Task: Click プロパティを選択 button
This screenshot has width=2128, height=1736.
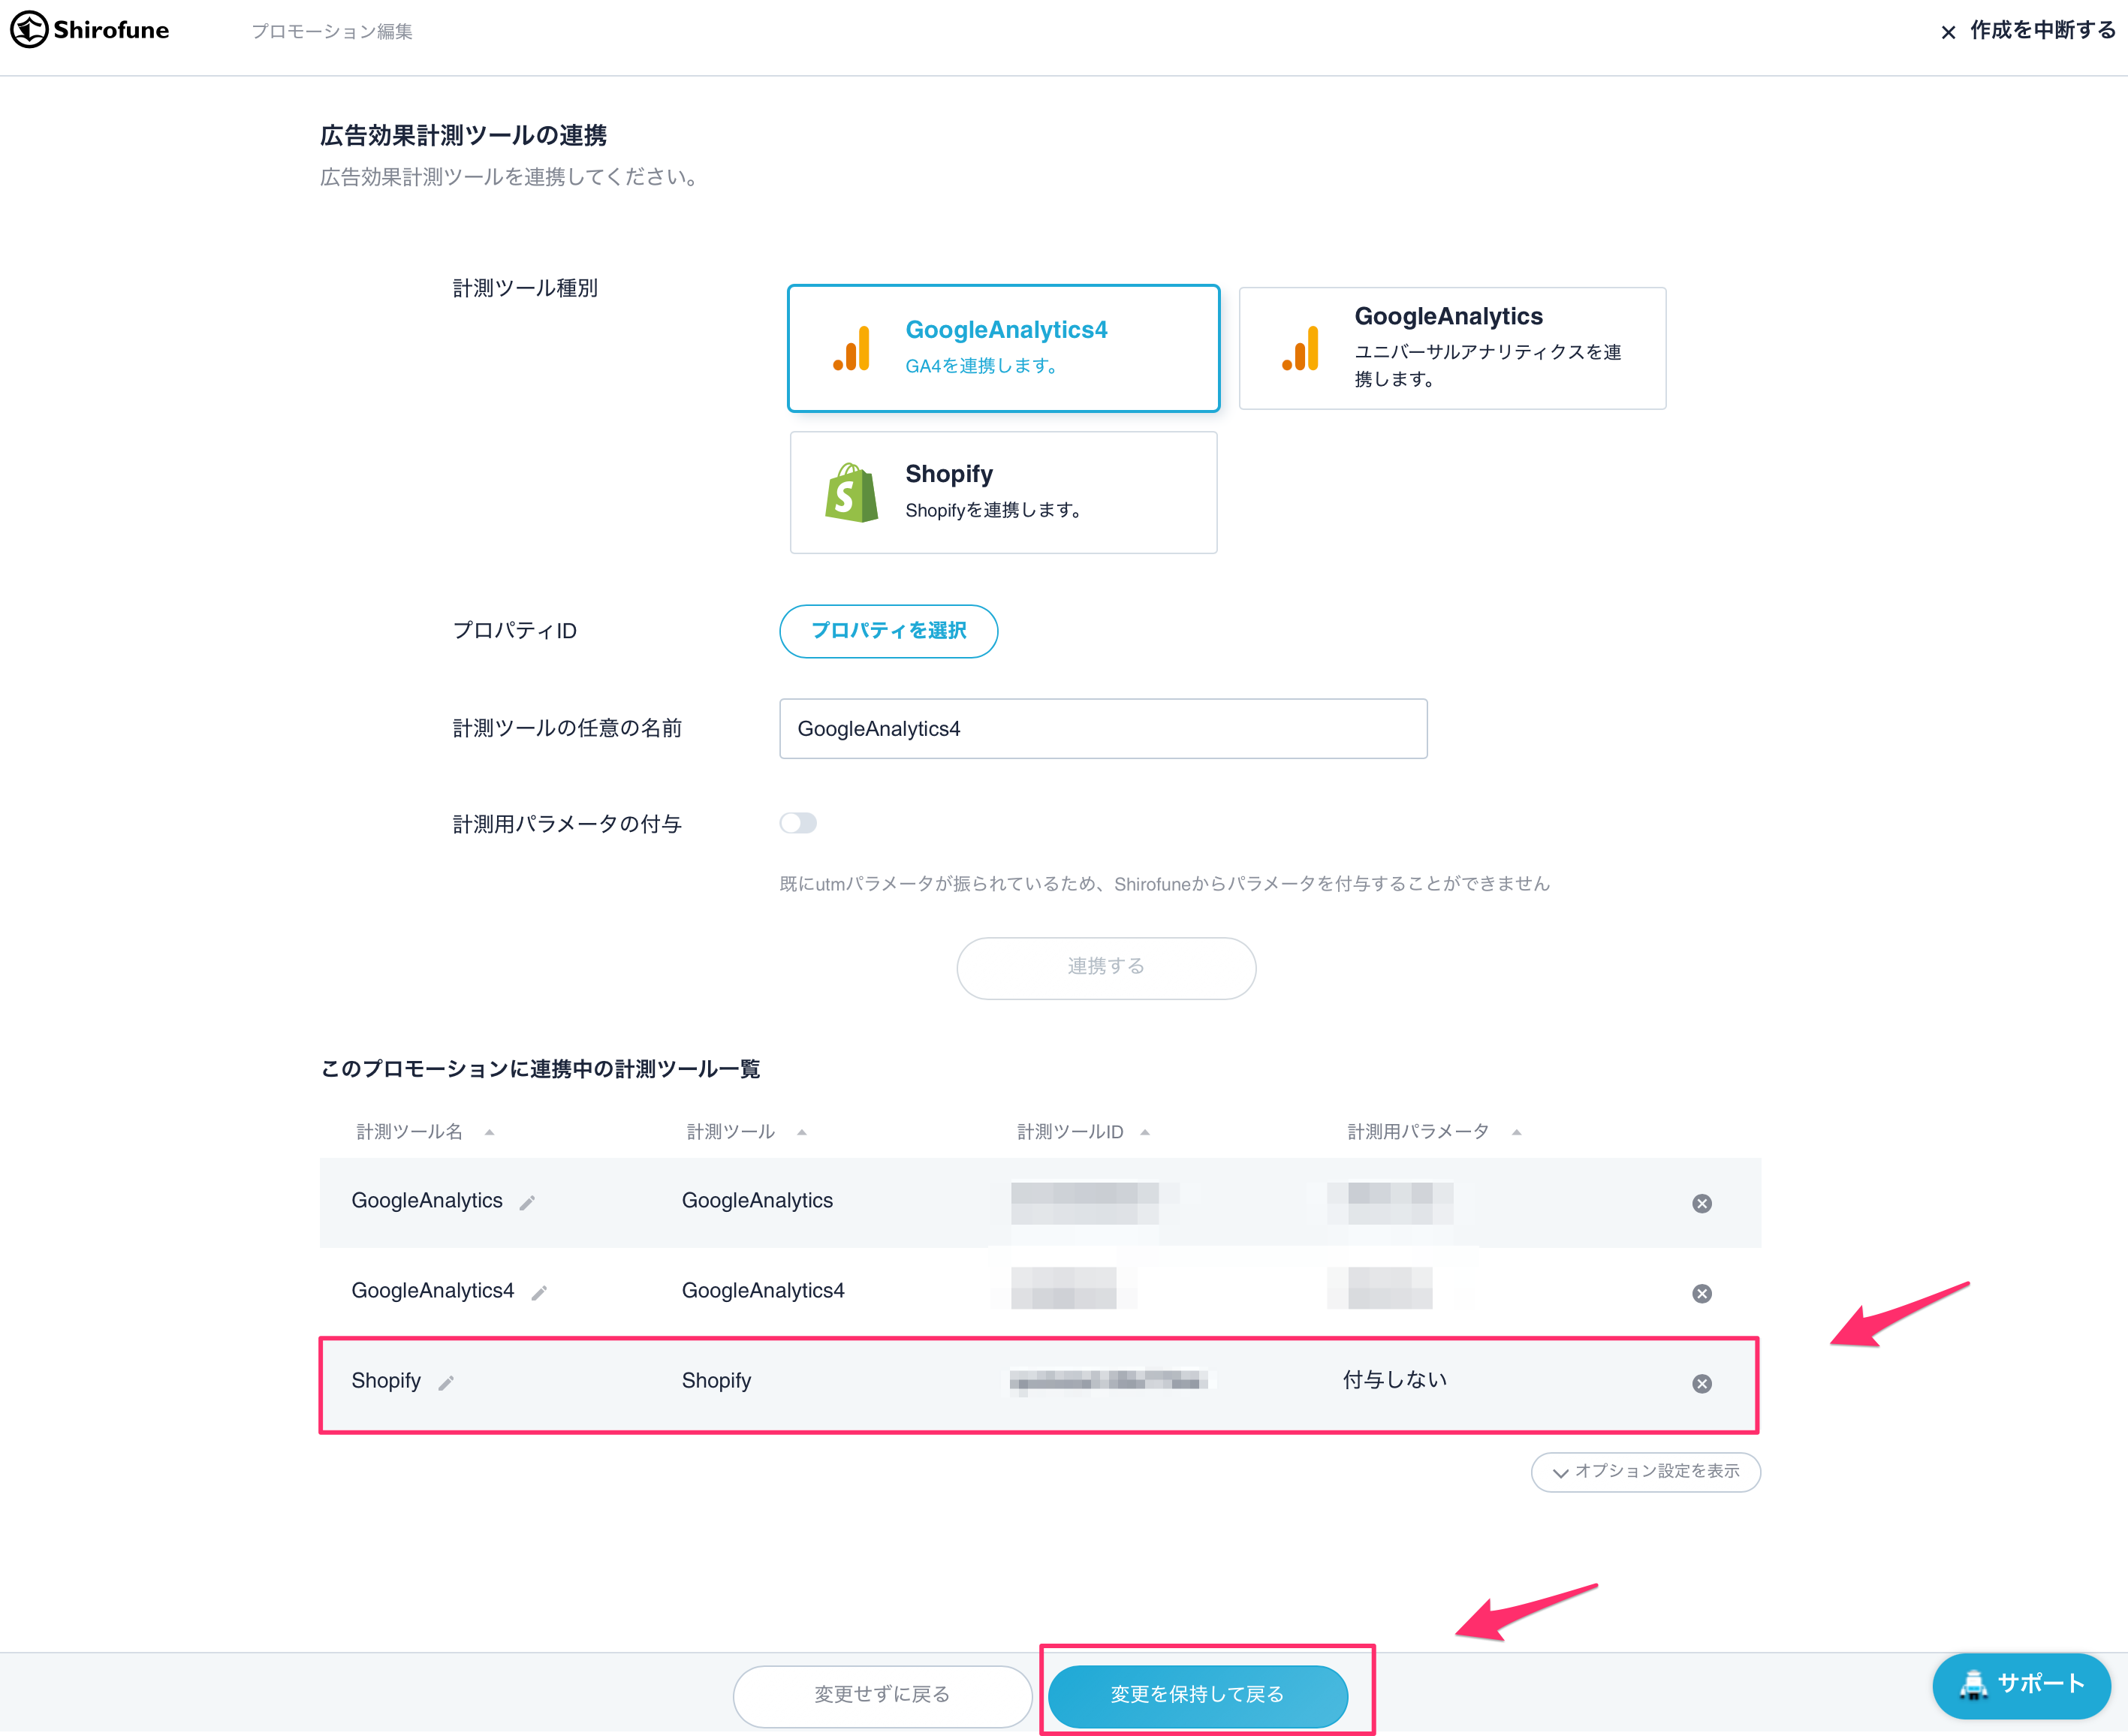Action: pyautogui.click(x=888, y=631)
